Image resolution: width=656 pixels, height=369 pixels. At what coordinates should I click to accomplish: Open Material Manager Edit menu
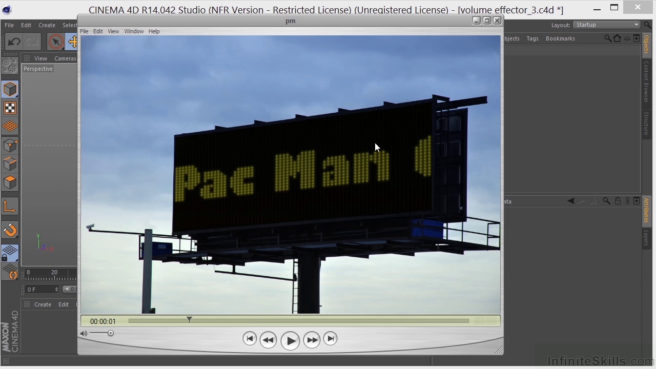[x=64, y=304]
